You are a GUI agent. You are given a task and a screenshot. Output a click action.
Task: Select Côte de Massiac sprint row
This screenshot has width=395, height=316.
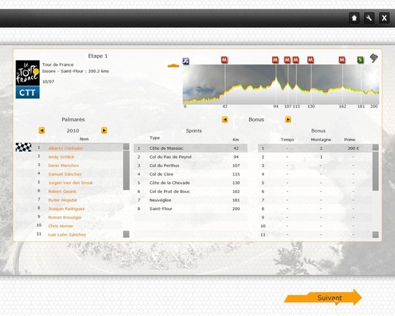click(190, 148)
